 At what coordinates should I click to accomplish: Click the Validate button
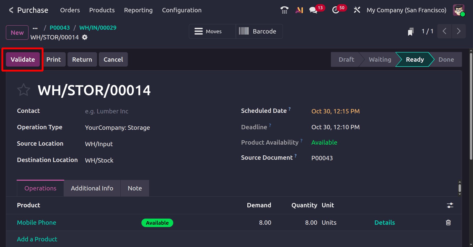pos(23,59)
